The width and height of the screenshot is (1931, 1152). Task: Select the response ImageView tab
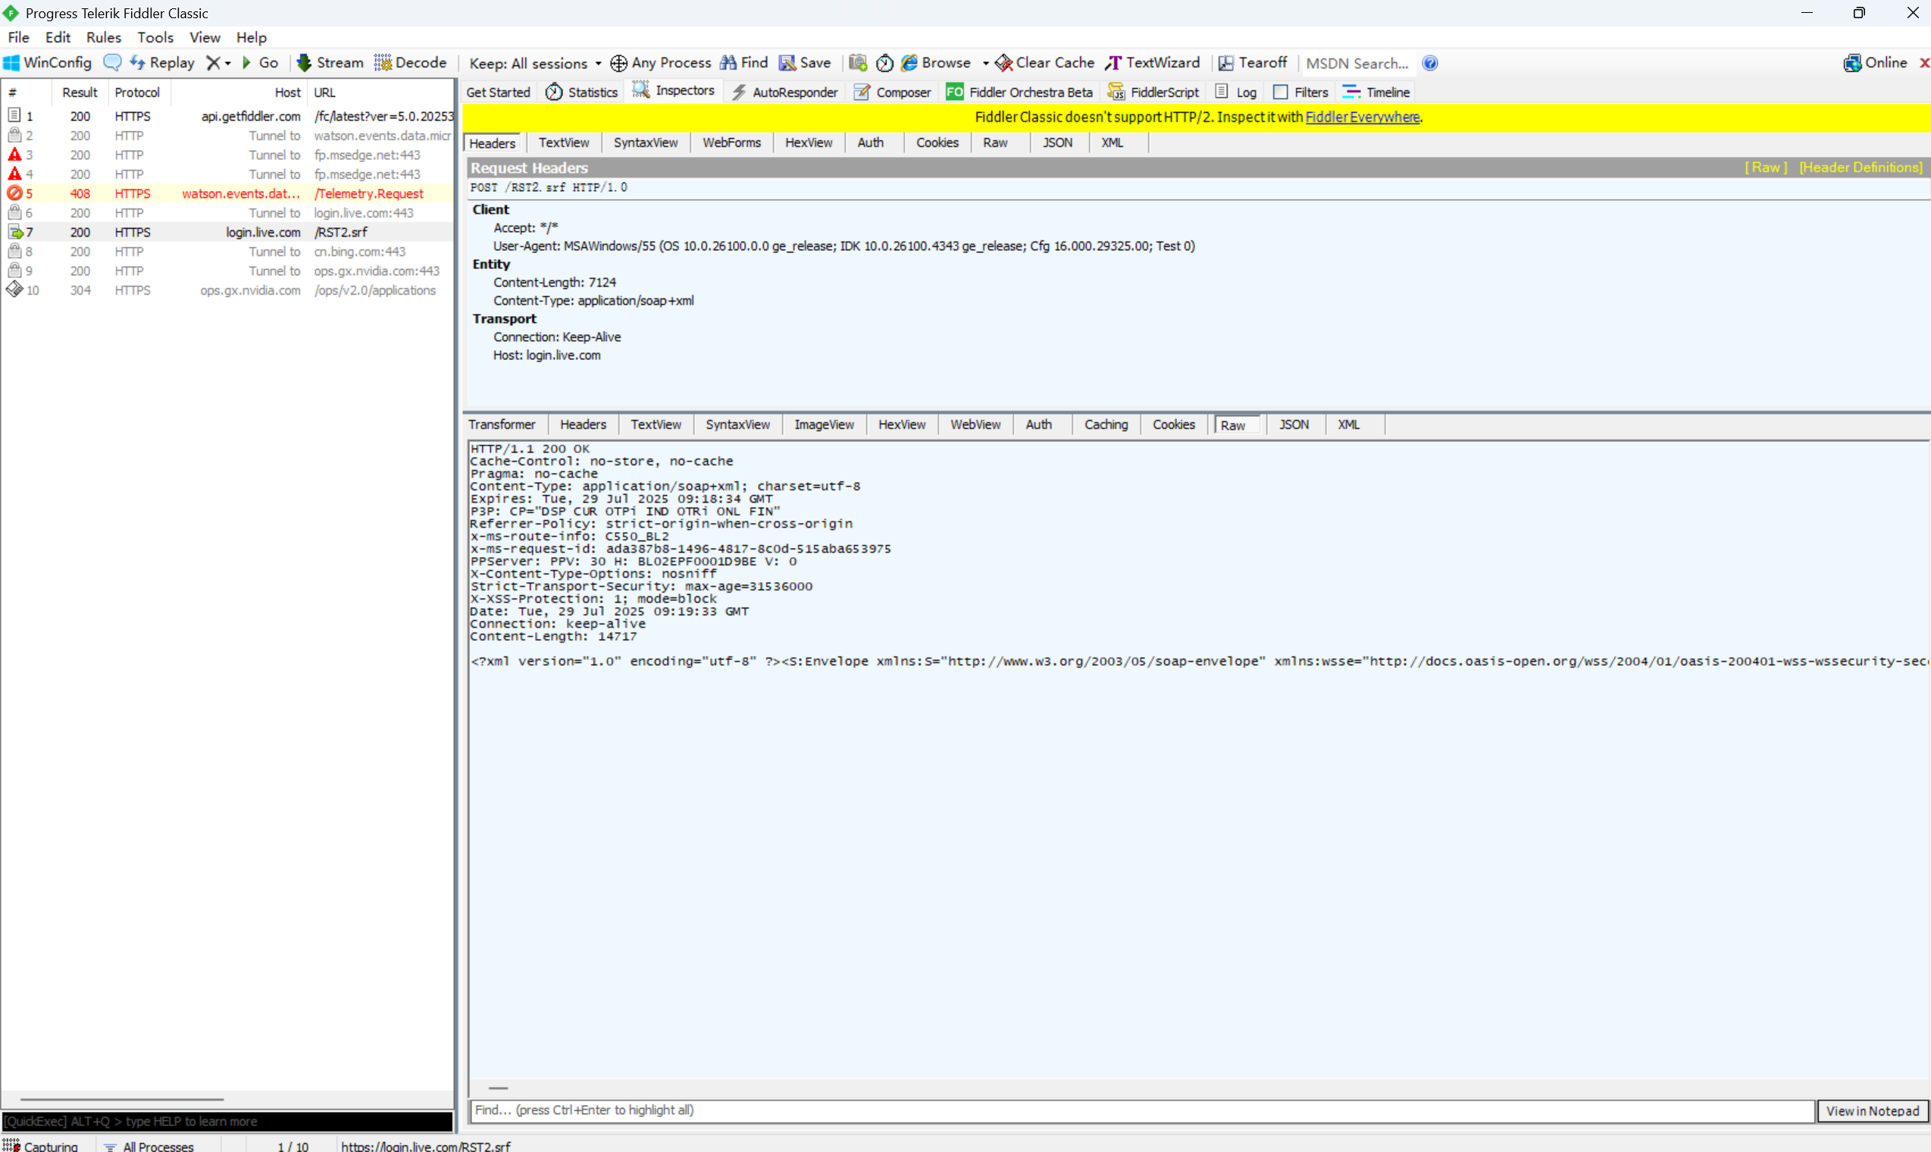pyautogui.click(x=824, y=424)
